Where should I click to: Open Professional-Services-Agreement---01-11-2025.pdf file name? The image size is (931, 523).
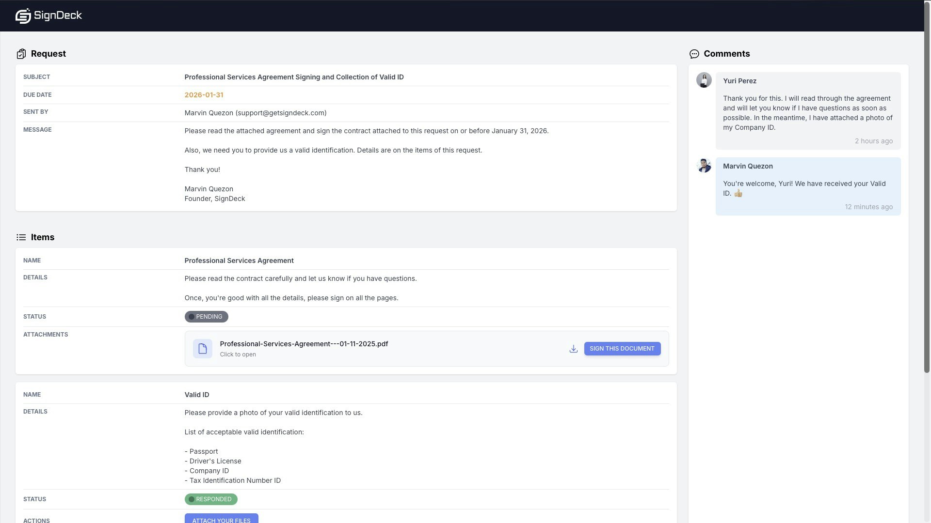[304, 344]
